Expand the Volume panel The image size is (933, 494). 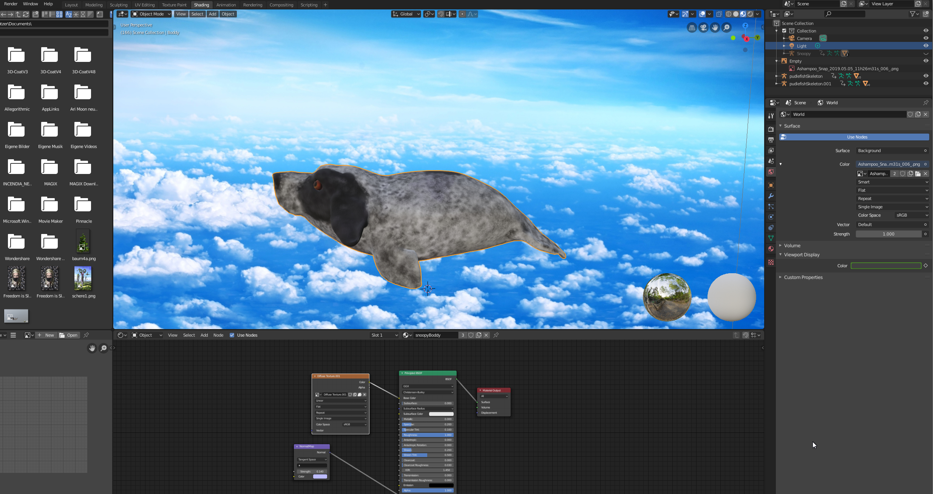(x=792, y=245)
